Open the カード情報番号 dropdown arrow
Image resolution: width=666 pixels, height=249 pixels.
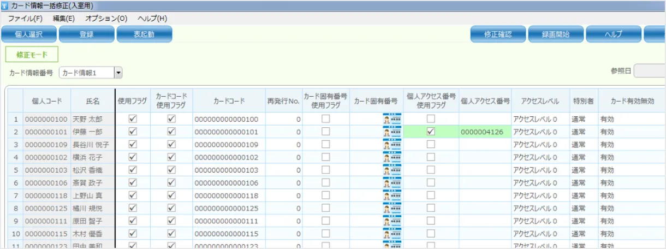coord(118,73)
